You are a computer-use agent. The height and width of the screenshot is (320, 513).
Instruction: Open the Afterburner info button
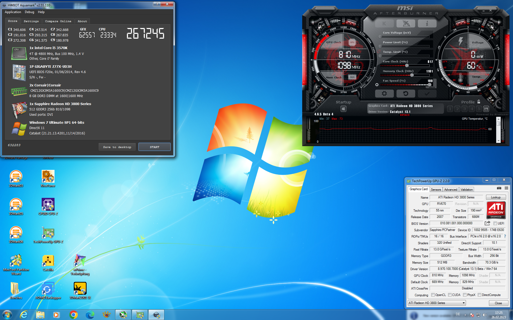[x=427, y=23]
